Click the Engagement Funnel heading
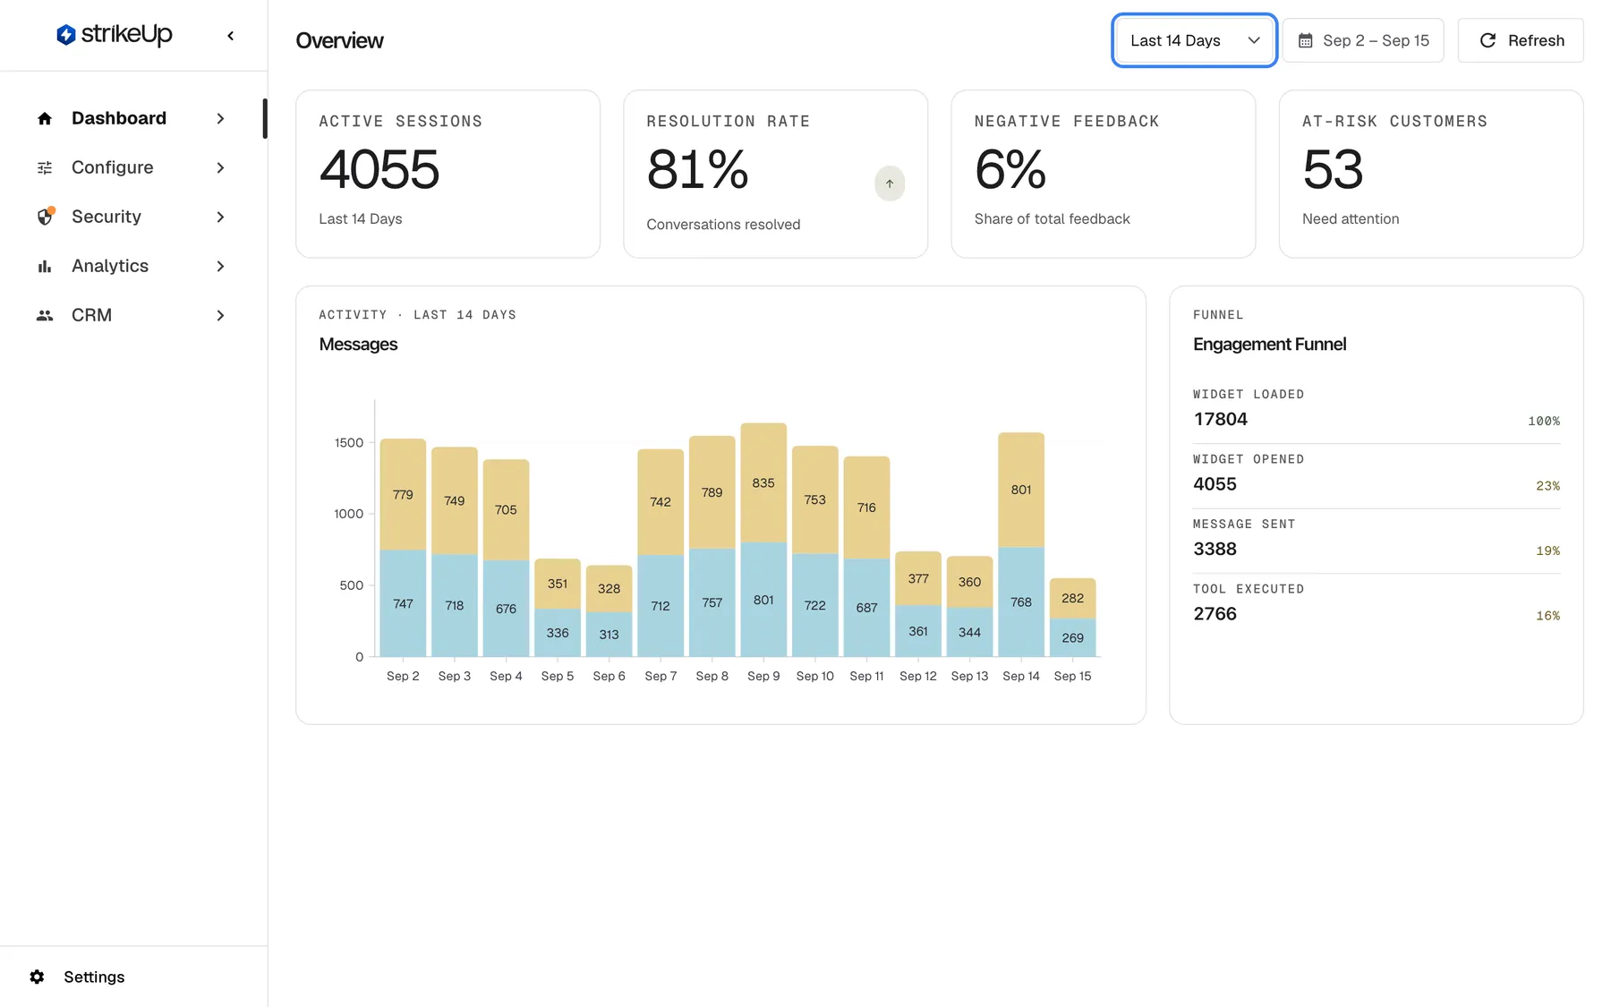Image resolution: width=1611 pixels, height=1007 pixels. click(1269, 344)
